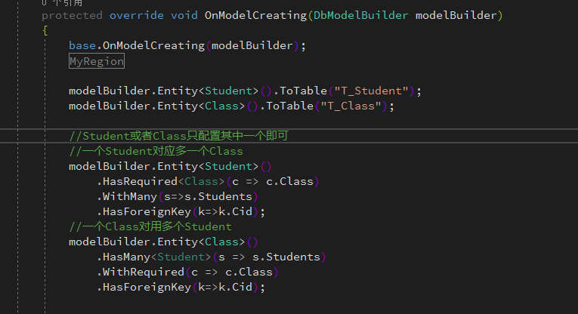Click the protected keyword
The image size is (578, 314).
[72, 15]
